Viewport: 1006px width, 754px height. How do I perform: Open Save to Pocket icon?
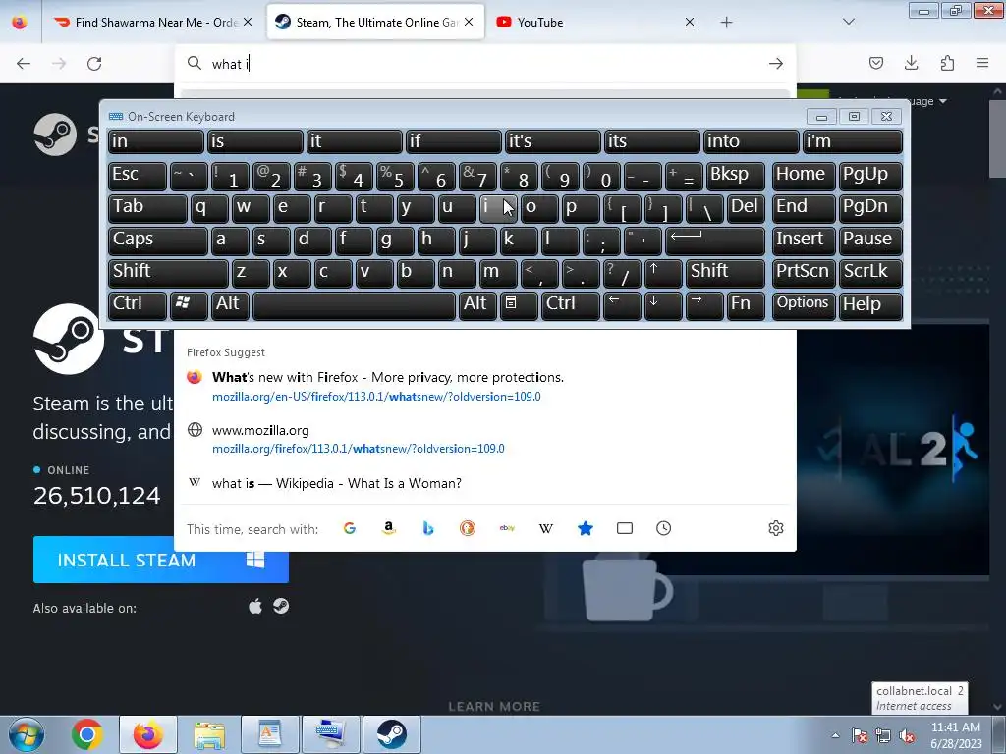point(875,63)
